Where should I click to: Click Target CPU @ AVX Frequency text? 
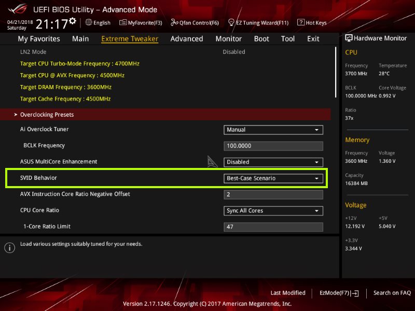[72, 75]
